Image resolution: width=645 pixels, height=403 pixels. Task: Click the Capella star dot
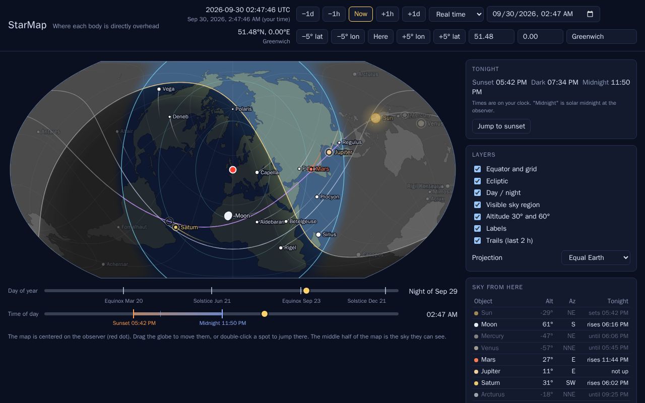pyautogui.click(x=257, y=172)
